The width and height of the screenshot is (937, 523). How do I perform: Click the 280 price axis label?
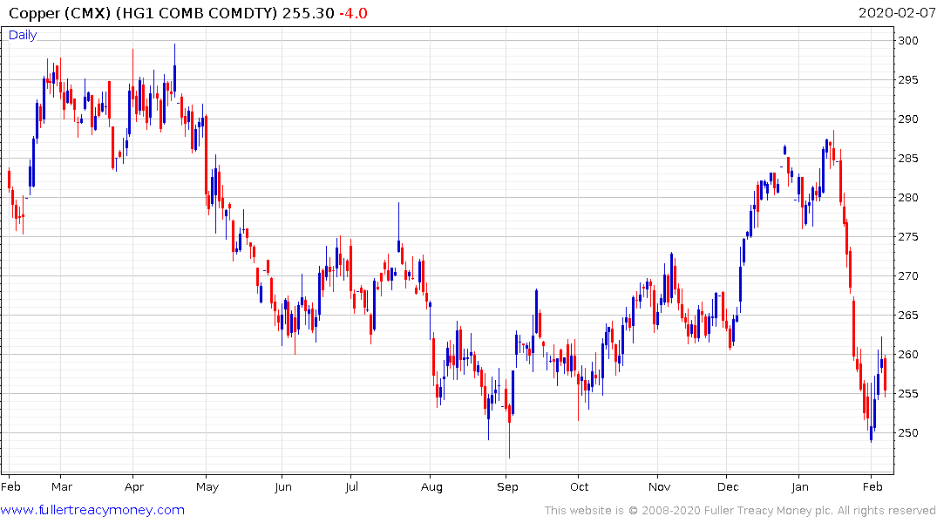(x=907, y=197)
